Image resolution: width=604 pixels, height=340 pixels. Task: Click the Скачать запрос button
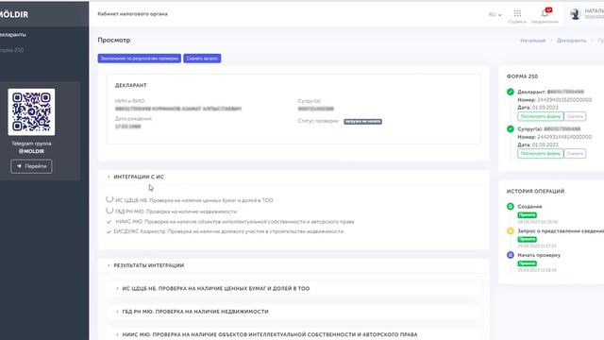click(x=202, y=59)
